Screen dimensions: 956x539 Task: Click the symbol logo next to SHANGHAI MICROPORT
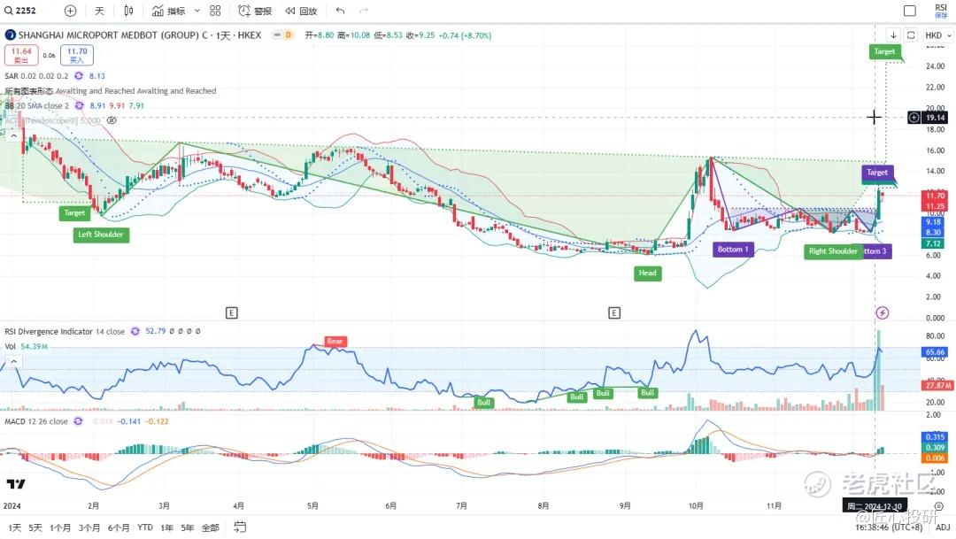pos(11,35)
